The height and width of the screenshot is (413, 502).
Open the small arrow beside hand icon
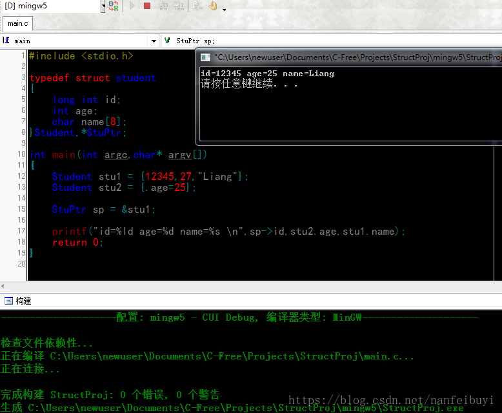pyautogui.click(x=224, y=10)
